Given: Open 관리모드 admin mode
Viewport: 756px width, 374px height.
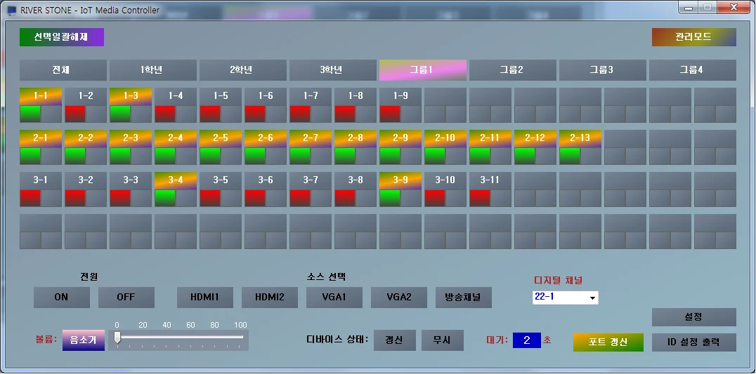Looking at the screenshot, I should click(x=693, y=37).
